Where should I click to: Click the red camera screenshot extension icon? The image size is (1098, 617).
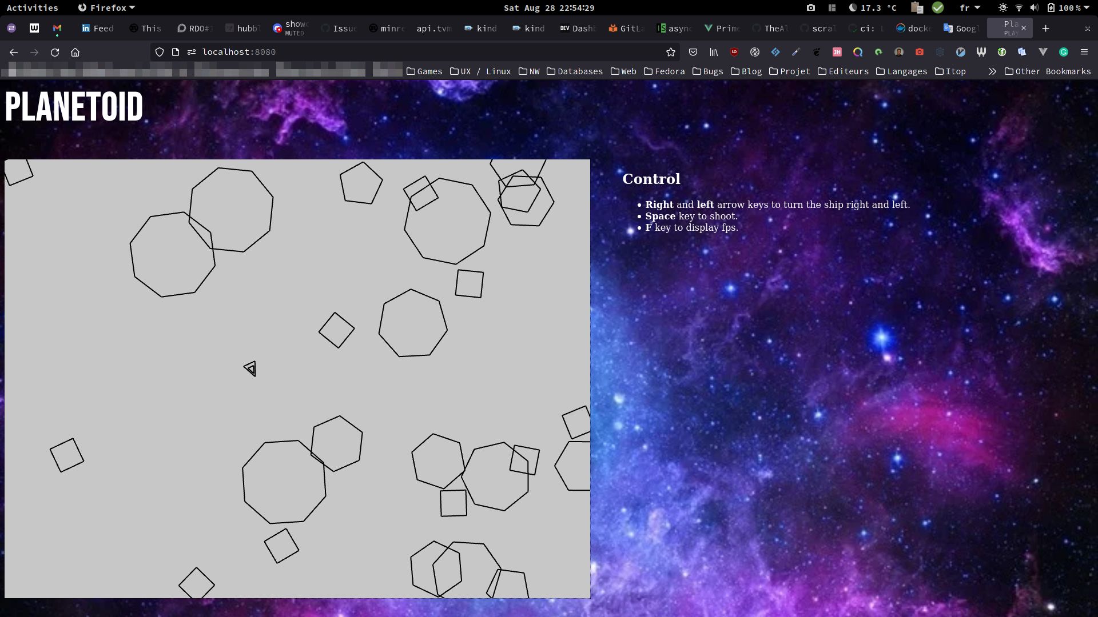(920, 52)
